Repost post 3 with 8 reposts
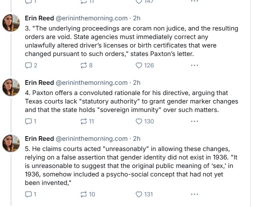260x207 pixels. [x=84, y=65]
